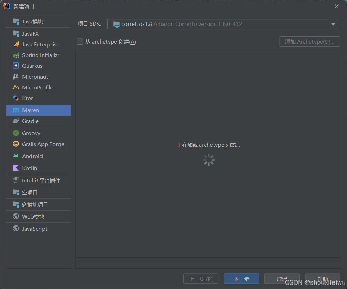
Task: Select Spring Initializr project type
Action: (x=38, y=55)
